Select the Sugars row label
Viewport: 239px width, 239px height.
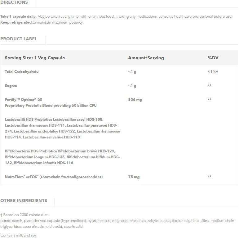[x=11, y=86]
